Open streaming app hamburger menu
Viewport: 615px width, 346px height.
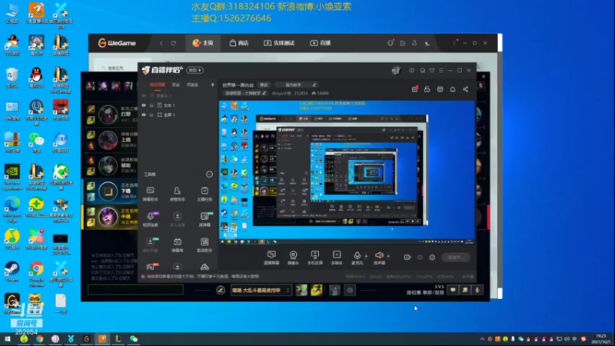[x=440, y=71]
